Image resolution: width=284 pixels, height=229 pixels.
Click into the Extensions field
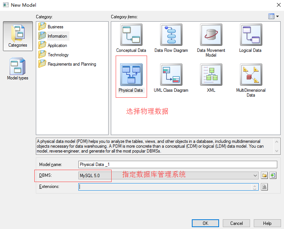(x=165, y=187)
